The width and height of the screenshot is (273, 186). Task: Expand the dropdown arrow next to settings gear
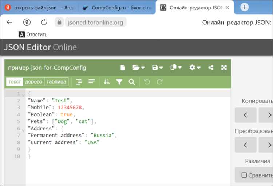pos(199,68)
